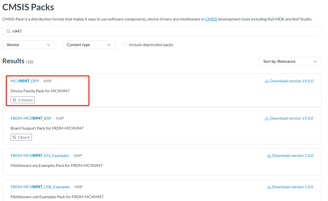Open the CMSIS hyperlink
This screenshot has height=201, width=328.
211,19
